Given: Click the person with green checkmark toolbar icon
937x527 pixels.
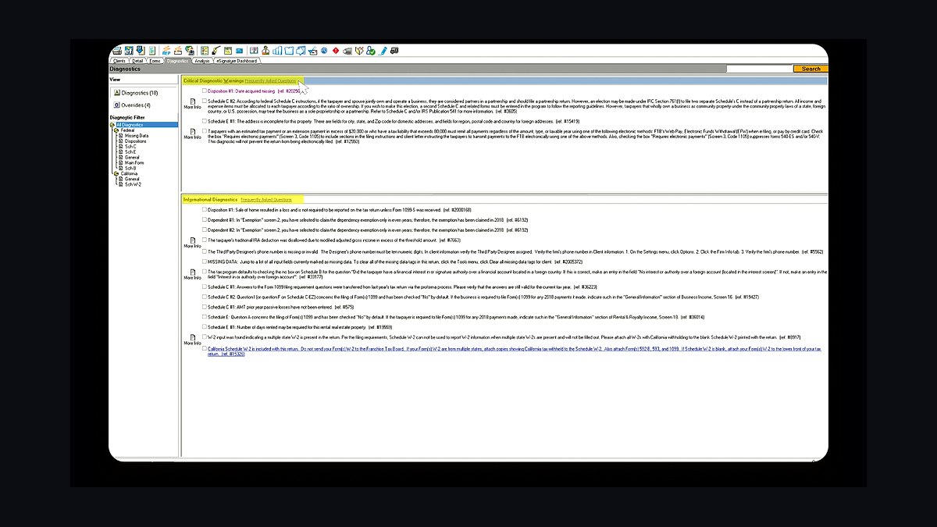Looking at the screenshot, I should pyautogui.click(x=370, y=51).
